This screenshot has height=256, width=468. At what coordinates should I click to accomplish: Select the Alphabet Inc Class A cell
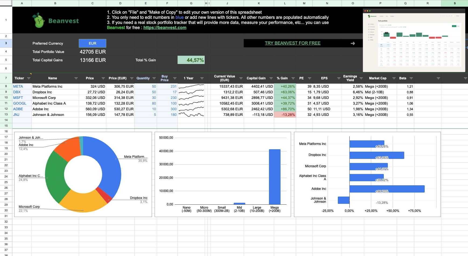[55, 103]
